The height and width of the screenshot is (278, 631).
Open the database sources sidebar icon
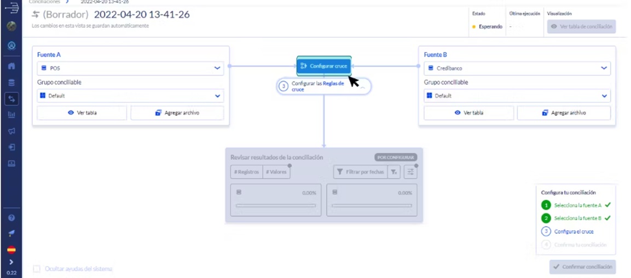[11, 83]
